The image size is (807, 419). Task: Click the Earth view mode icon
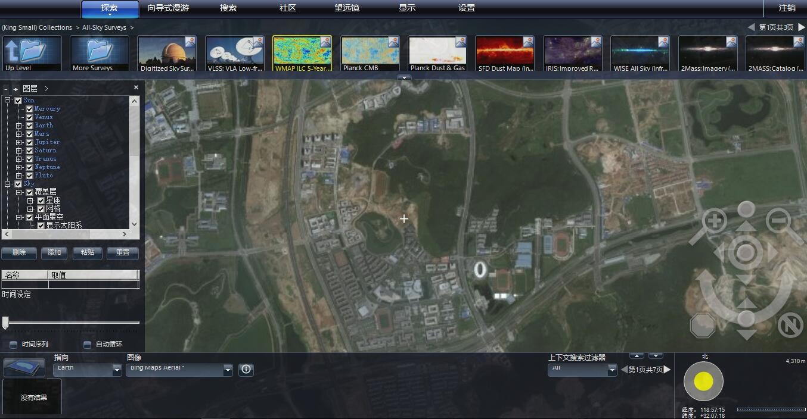point(24,367)
